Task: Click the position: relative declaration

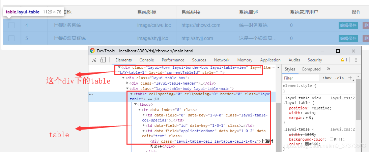Action: 310,108
